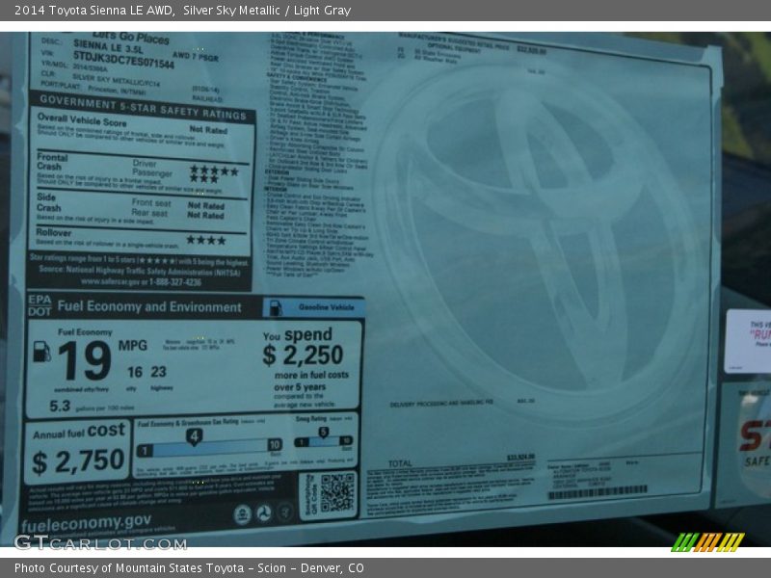Click the "Fuel Economy and Environment" title
This screenshot has height=578, width=771.
149,306
